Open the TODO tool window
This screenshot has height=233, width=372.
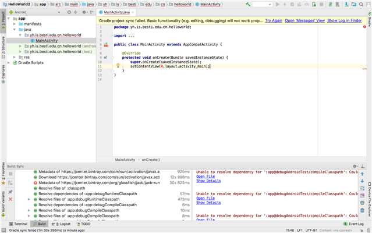click(84, 224)
